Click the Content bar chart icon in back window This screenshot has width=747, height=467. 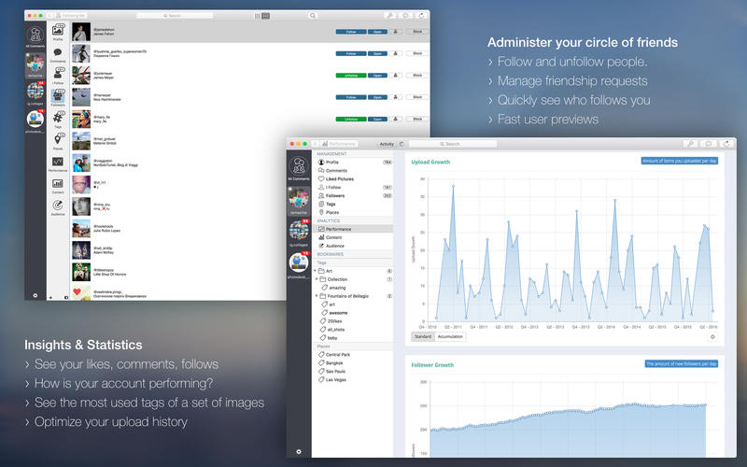tap(58, 183)
